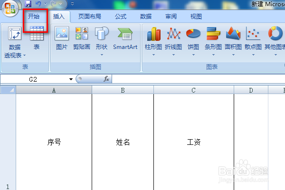This screenshot has height=190, width=285.
Task: Click the Redo arrow icon
Action: pos(53,4)
